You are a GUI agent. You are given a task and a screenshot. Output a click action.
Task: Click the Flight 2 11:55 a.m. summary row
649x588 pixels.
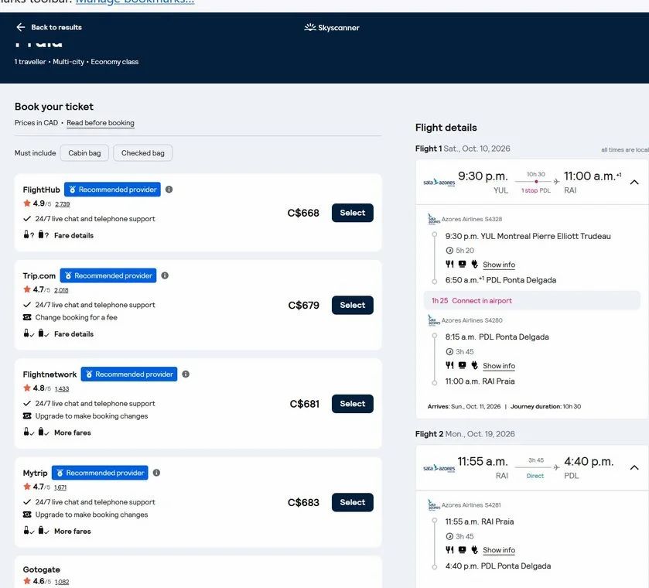coord(531,468)
